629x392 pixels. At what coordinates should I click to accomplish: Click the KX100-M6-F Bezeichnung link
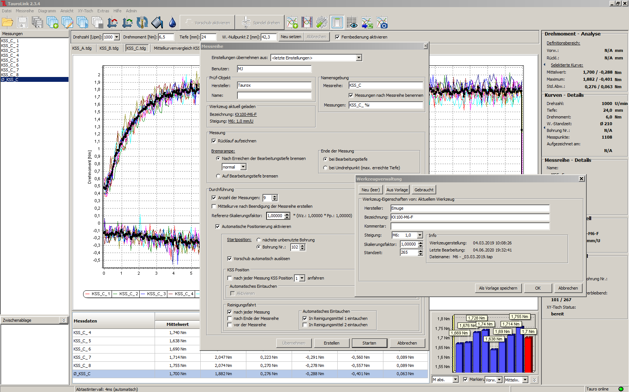tap(246, 114)
